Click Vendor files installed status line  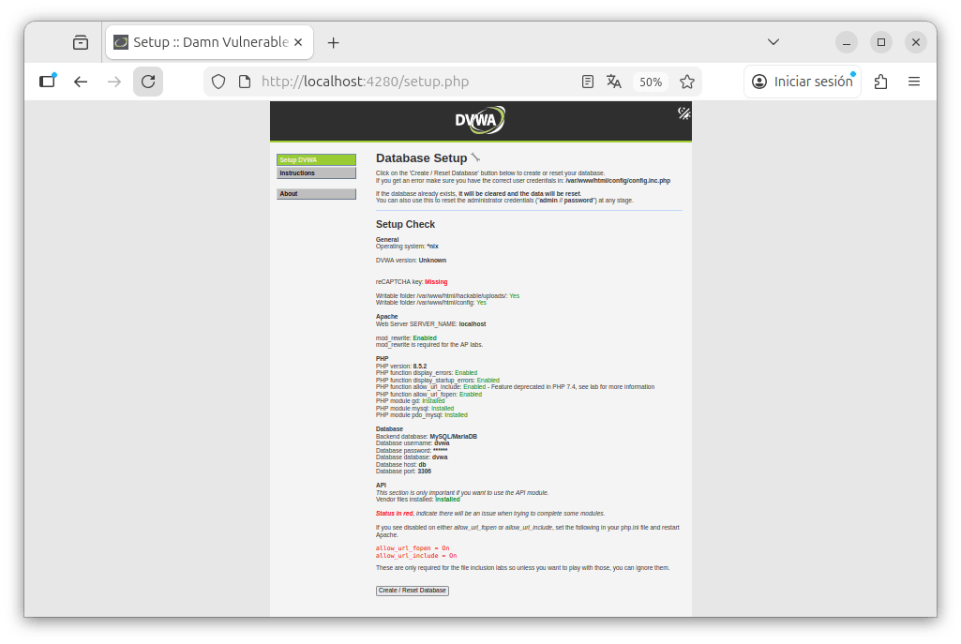pos(418,500)
